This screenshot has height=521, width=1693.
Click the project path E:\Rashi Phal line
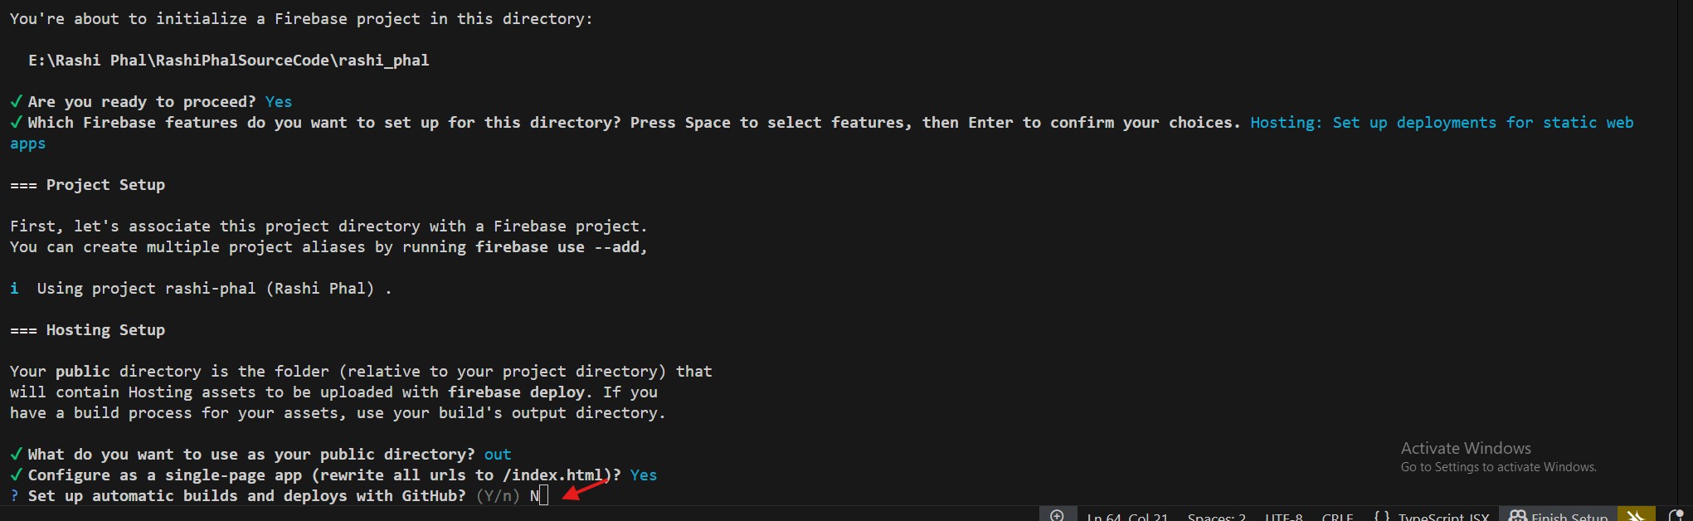click(229, 61)
